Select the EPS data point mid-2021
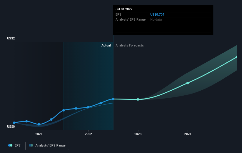 [x=64, y=110]
